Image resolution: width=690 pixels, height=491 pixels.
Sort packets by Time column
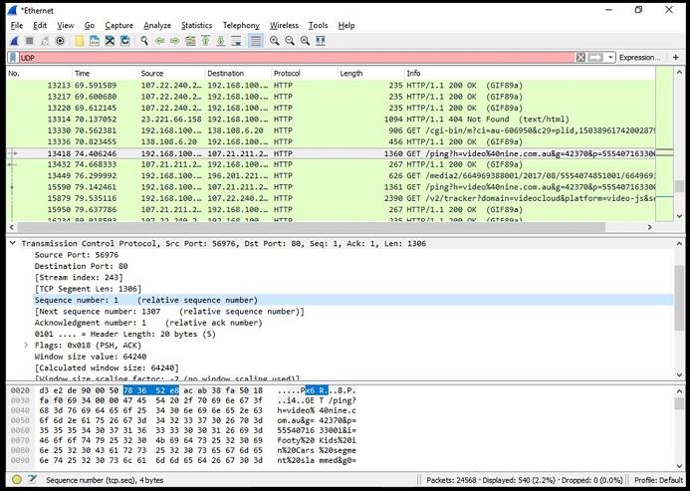[105, 74]
